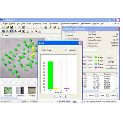Choose the Line Graph option
Image resolution: width=123 pixels, height=123 pixels.
(x=66, y=50)
